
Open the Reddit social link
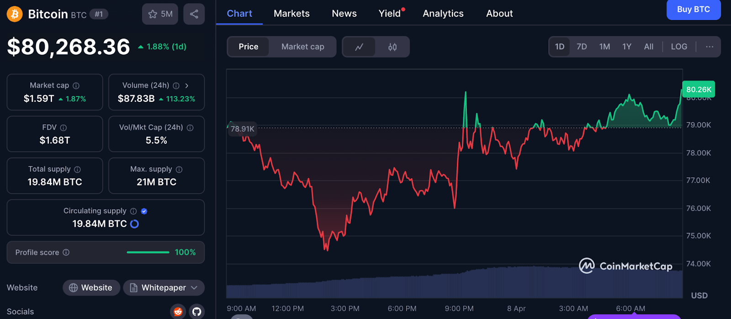click(178, 311)
